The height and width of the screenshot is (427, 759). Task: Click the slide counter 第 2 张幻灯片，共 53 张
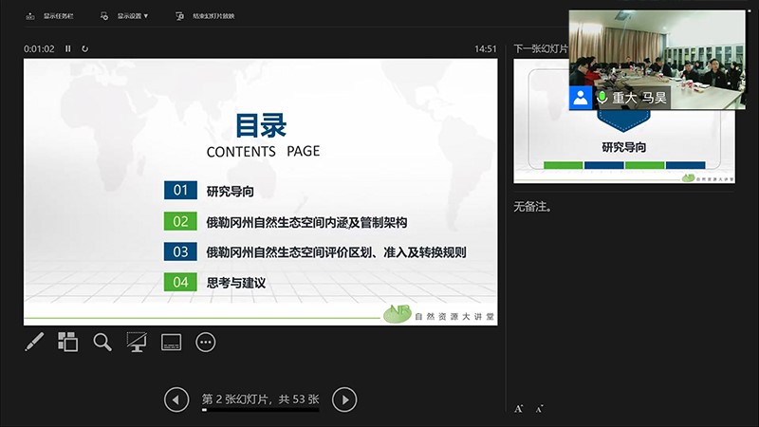pos(260,399)
